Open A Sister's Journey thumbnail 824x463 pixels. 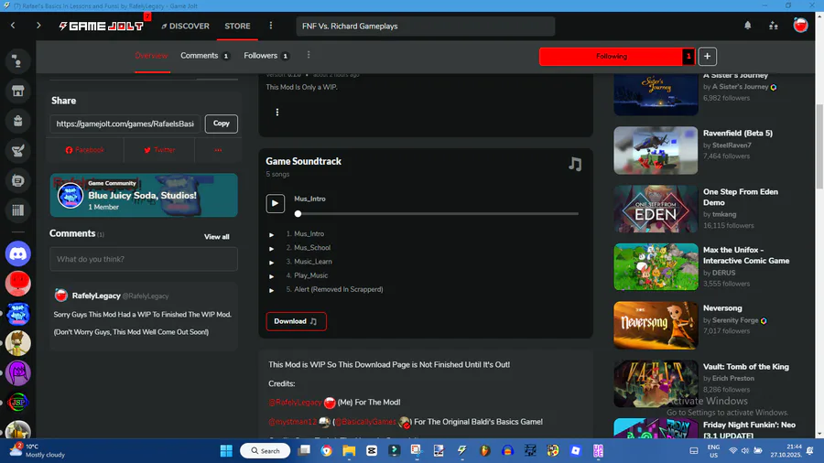[656, 94]
